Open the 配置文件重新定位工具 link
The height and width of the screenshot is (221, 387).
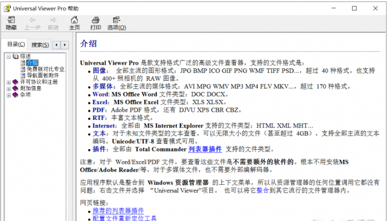click(124, 218)
